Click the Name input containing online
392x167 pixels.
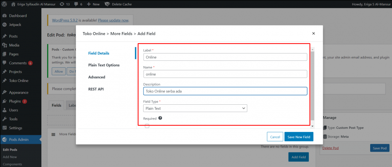click(225, 74)
